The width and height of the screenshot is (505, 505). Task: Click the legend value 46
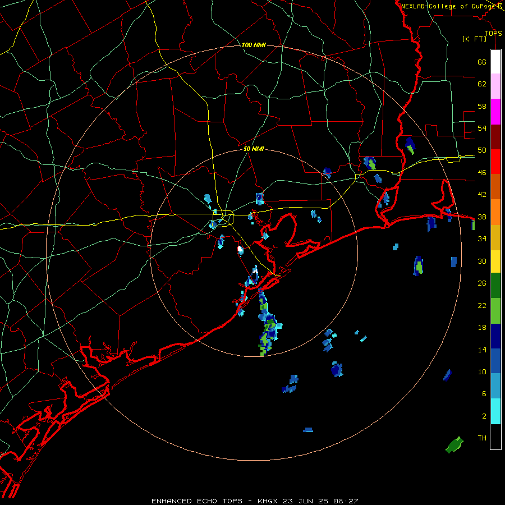coord(482,172)
